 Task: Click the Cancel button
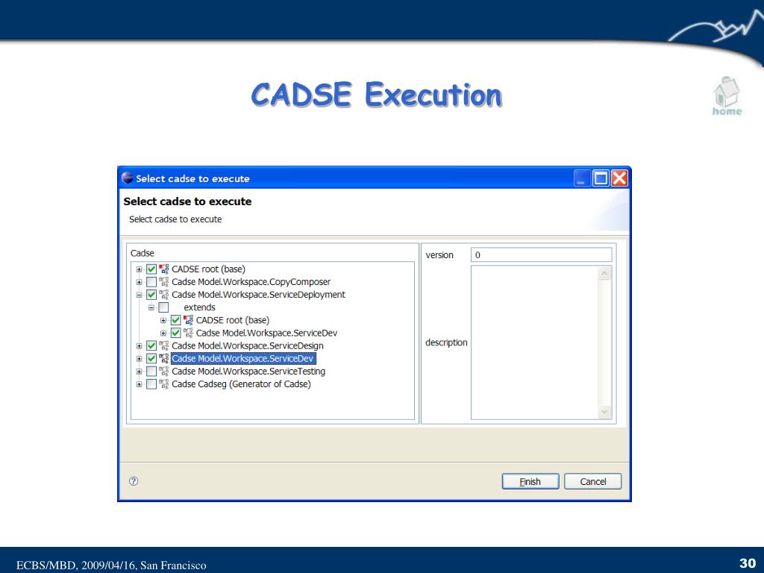pyautogui.click(x=593, y=481)
